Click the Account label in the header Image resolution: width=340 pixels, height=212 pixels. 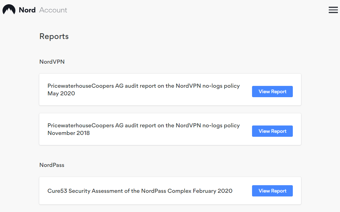point(53,10)
